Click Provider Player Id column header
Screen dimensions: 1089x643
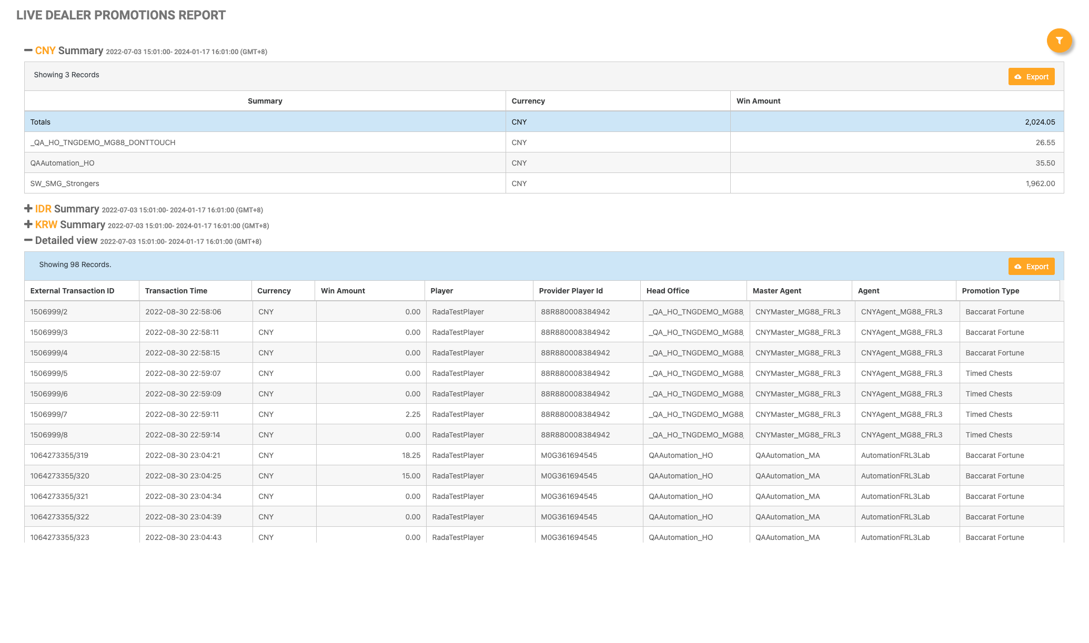point(571,291)
